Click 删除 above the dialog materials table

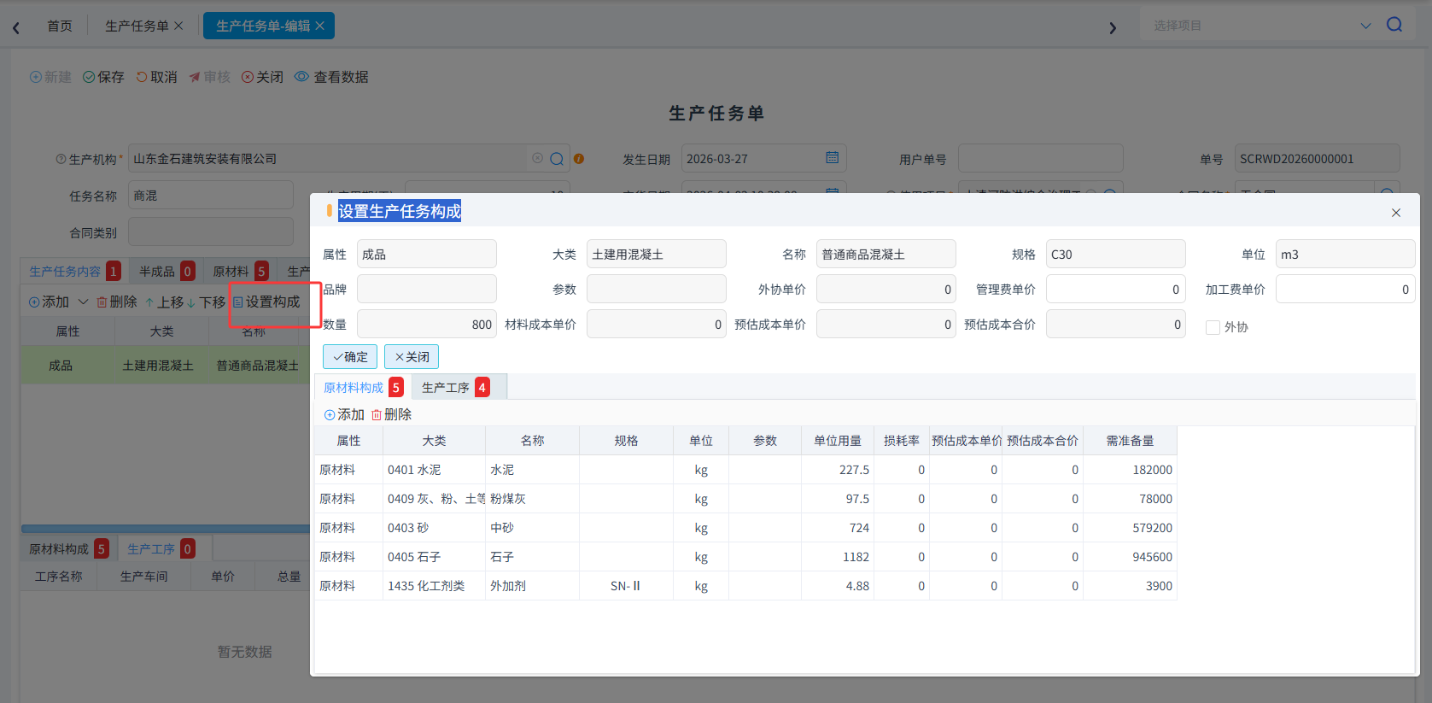click(391, 414)
